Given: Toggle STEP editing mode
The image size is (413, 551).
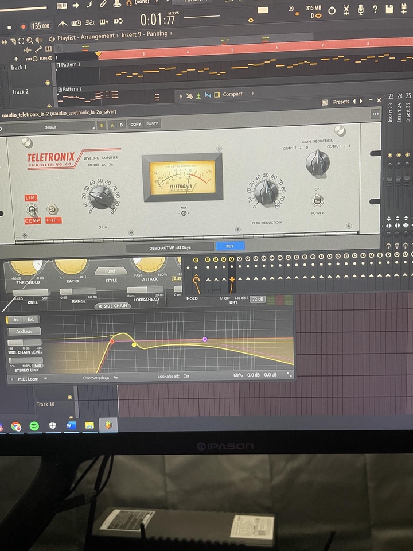Looking at the screenshot, I should (31, 59).
